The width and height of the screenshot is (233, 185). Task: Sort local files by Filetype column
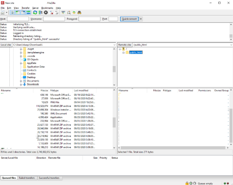coord(61,91)
